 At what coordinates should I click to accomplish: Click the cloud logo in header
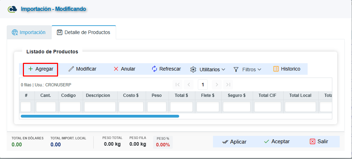coord(12,9)
